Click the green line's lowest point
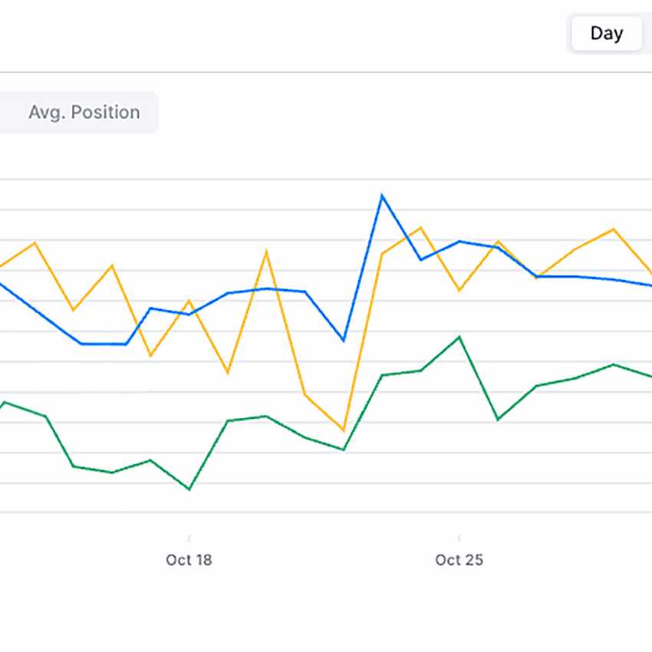The width and height of the screenshot is (652, 652). coord(189,489)
